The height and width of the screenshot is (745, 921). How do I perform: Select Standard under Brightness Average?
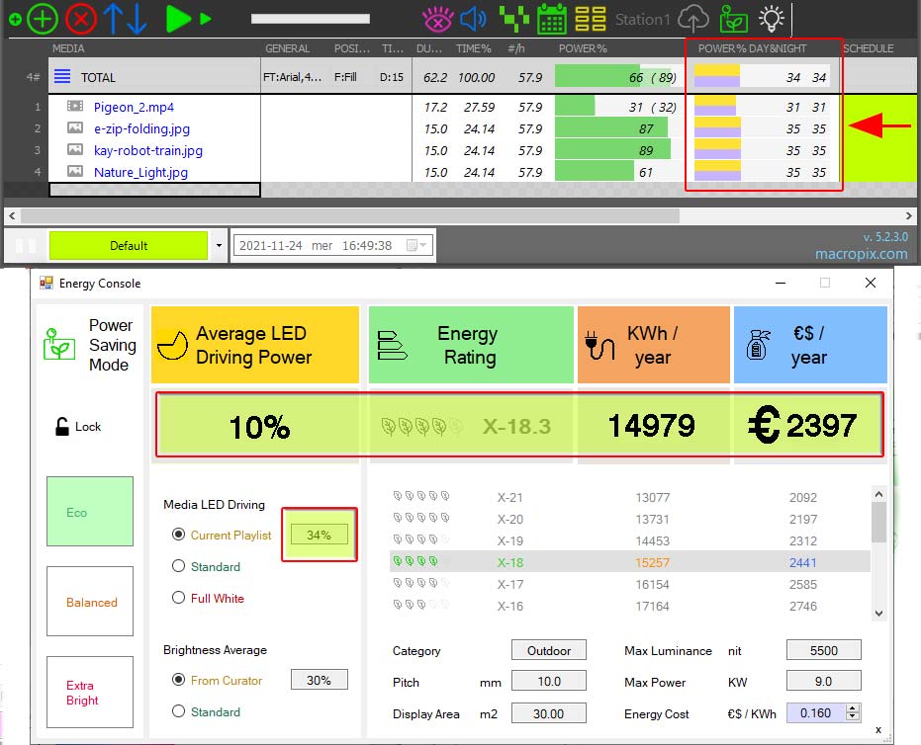click(179, 711)
